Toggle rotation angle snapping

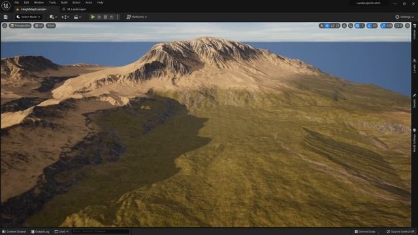(x=370, y=25)
